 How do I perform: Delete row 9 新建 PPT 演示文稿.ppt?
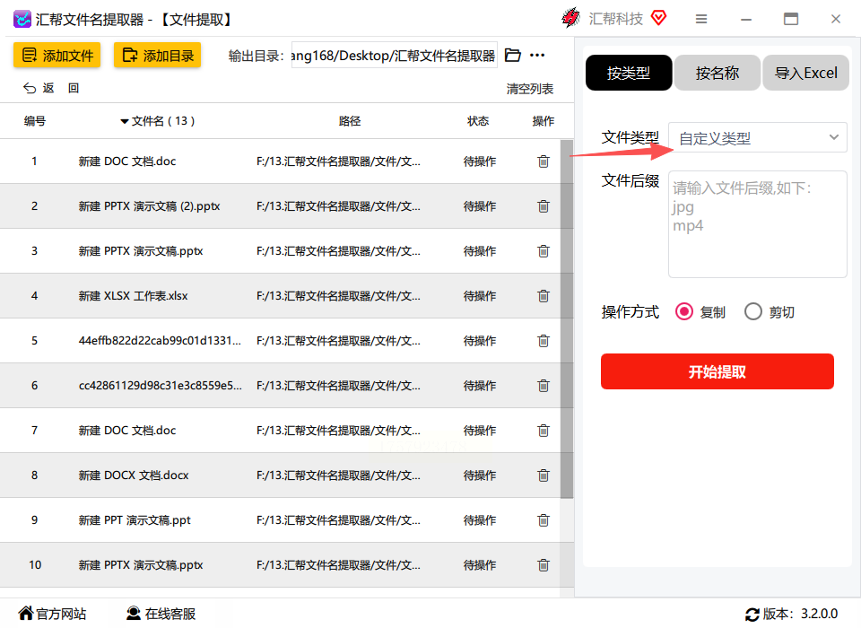(x=544, y=519)
